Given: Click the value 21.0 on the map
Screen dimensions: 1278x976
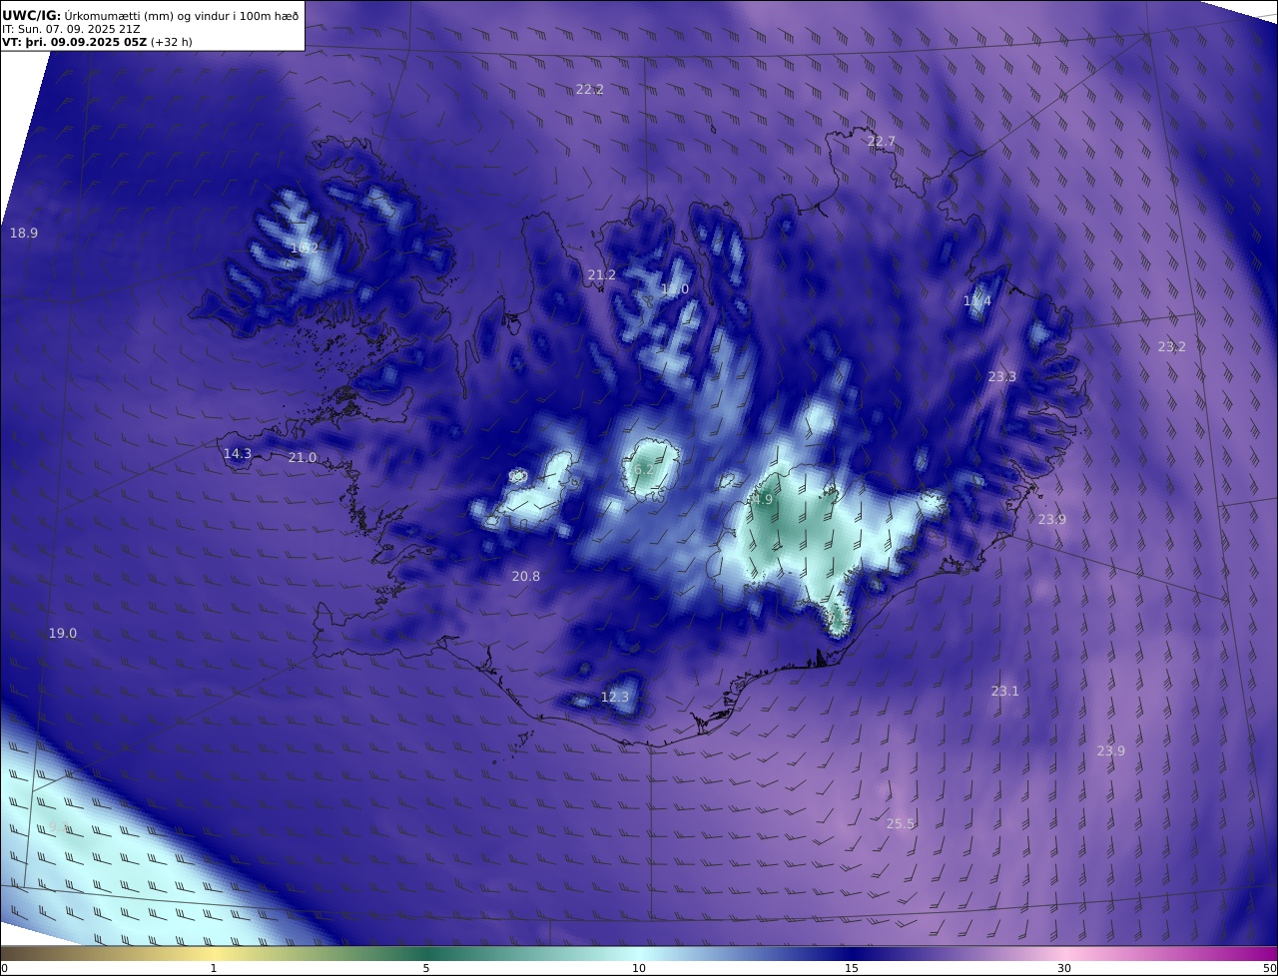Looking at the screenshot, I should coord(303,458).
